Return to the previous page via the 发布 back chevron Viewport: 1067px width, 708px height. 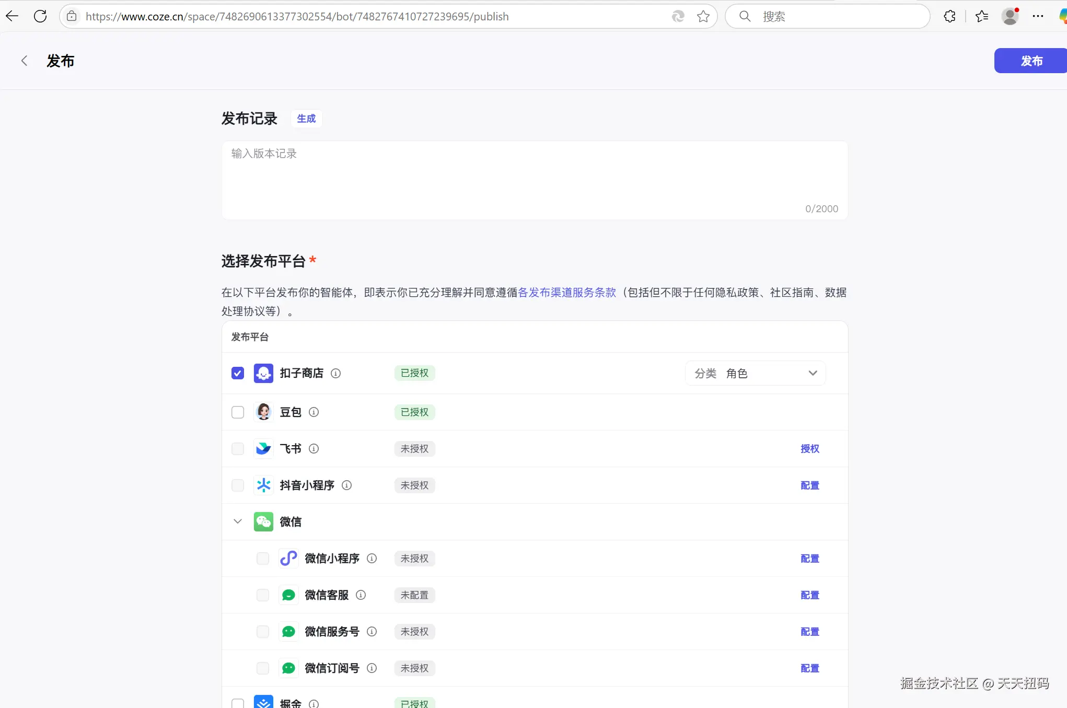24,61
